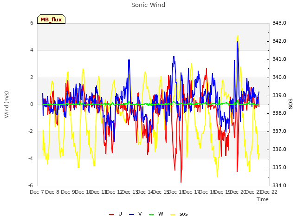Select the V legend entry
The height and width of the screenshot is (223, 297).
pyautogui.click(x=135, y=214)
